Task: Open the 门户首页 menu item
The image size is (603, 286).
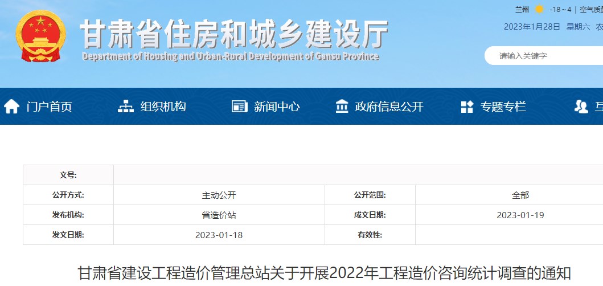Action: coord(49,107)
